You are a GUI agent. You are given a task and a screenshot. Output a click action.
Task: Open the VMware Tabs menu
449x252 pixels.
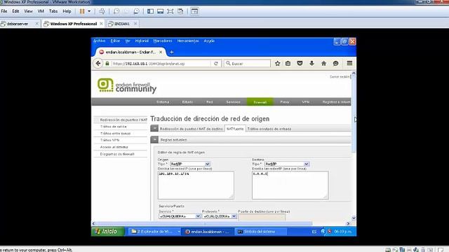(53, 11)
